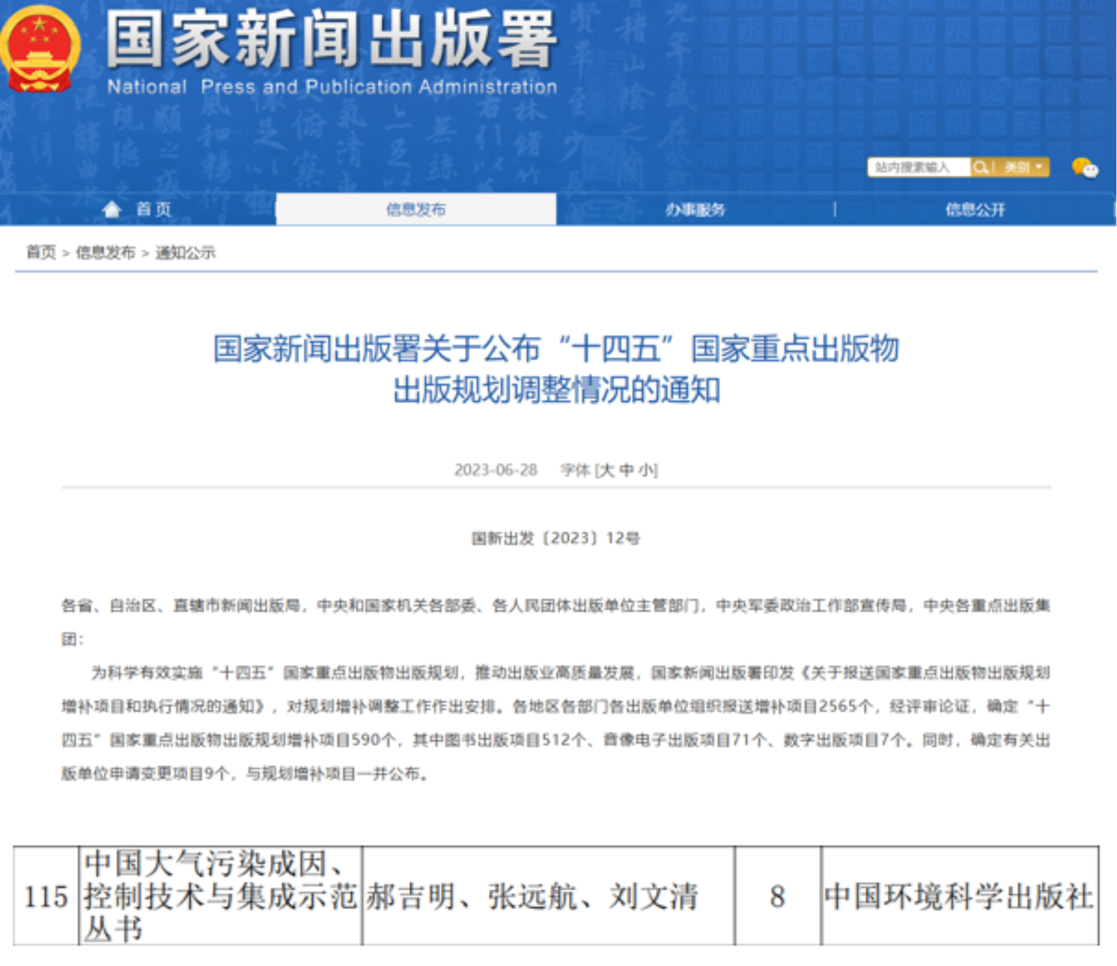Screen dimensions: 1117x966
Task: Select 首页 in the navigation bar
Action: [154, 210]
